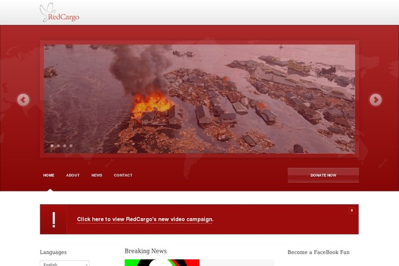The width and height of the screenshot is (399, 266).
Task: Select the first slider pagination dot
Action: pyautogui.click(x=52, y=146)
